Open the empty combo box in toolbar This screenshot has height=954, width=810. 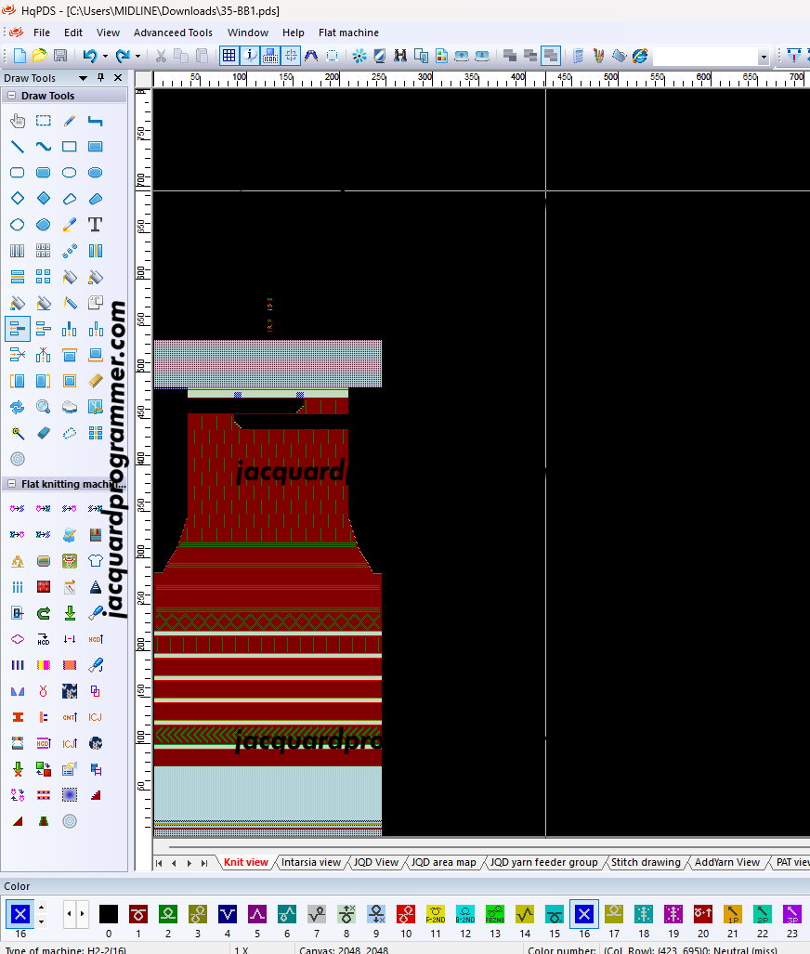[x=764, y=57]
